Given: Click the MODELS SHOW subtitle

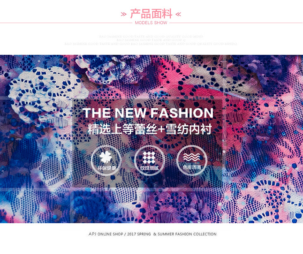Looking at the screenshot, I should [151, 23].
